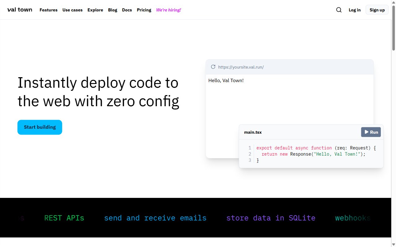Screen dimensions: 396x247
Task: Click the refresh icon in preview URL bar
Action: [213, 67]
